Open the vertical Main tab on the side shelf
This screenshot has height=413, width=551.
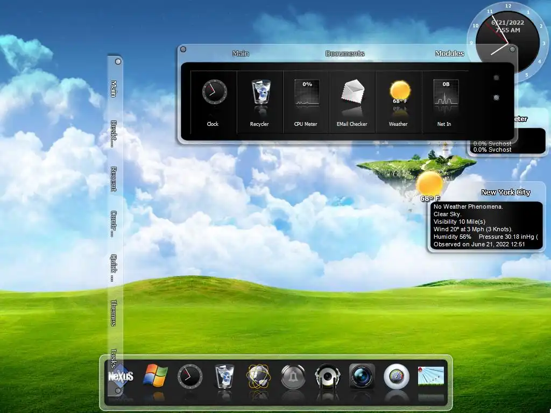pyautogui.click(x=114, y=89)
